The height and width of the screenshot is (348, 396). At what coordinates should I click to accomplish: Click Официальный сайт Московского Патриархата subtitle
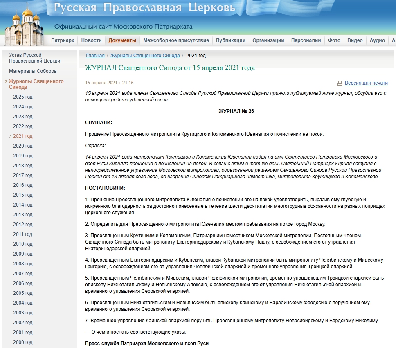pyautogui.click(x=123, y=27)
